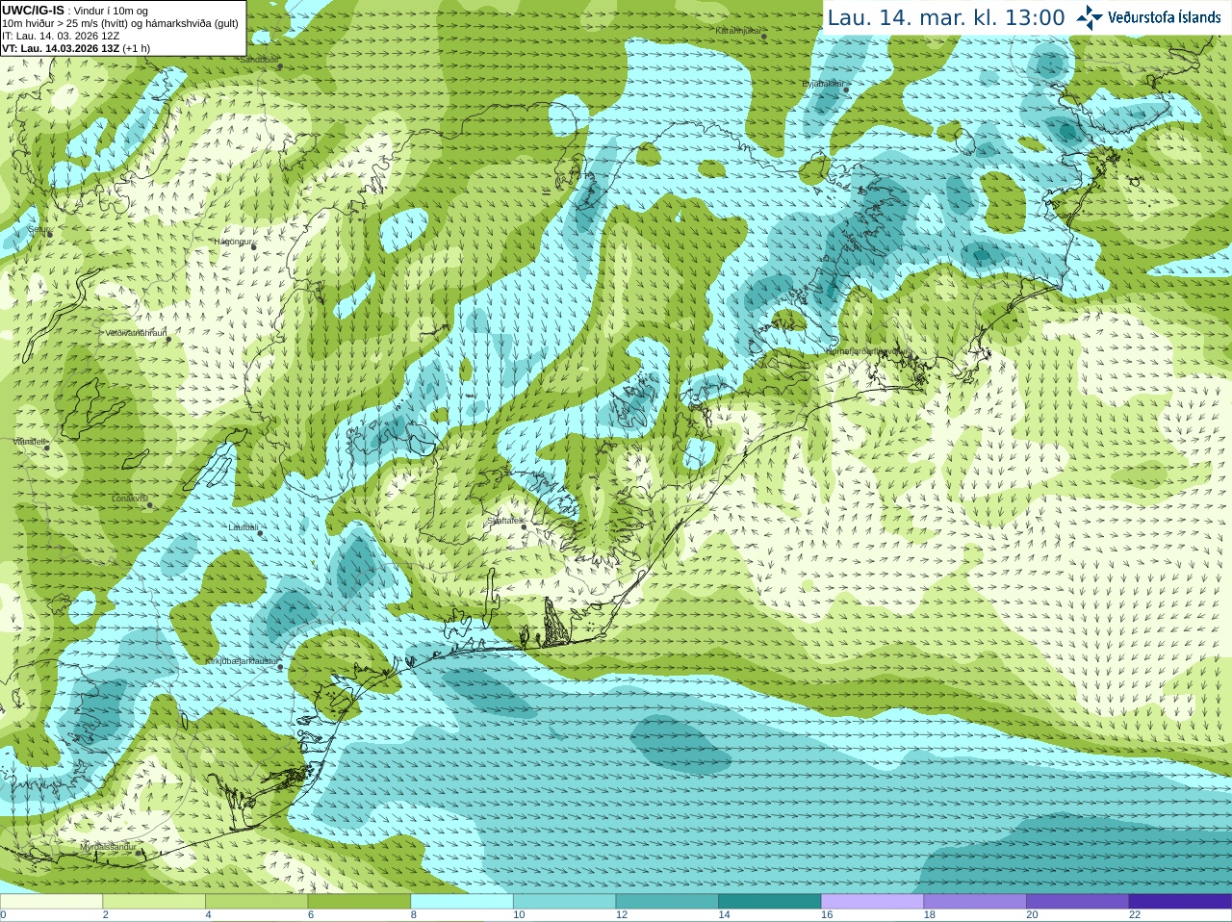Viewport: 1232px width, 922px height.
Task: Click the legend scale number 16
Action: [827, 915]
